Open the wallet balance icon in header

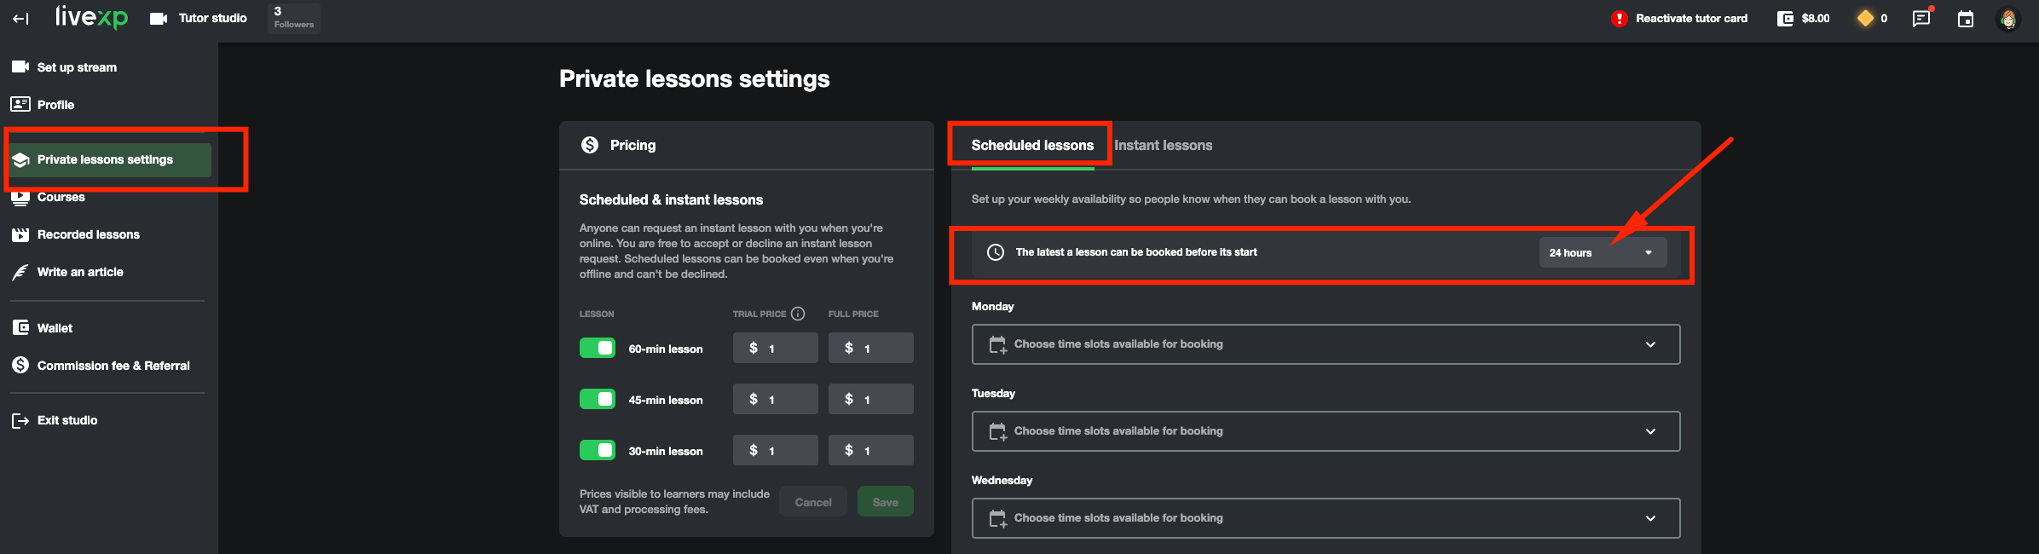tap(1785, 18)
